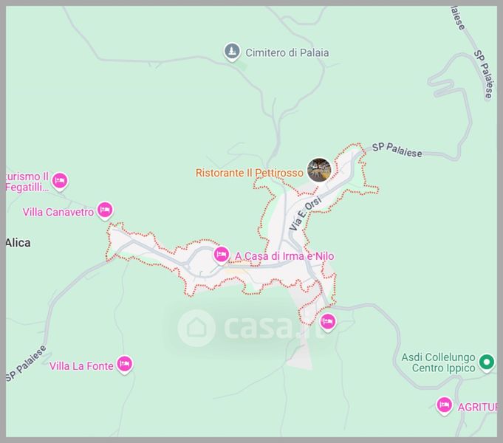Screen dimensions: 503x443
Task: Click SP Palaiese label next to the outlined area
Action: point(397,150)
